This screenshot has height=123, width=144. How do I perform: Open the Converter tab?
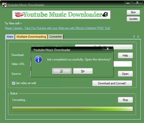tap(56, 37)
